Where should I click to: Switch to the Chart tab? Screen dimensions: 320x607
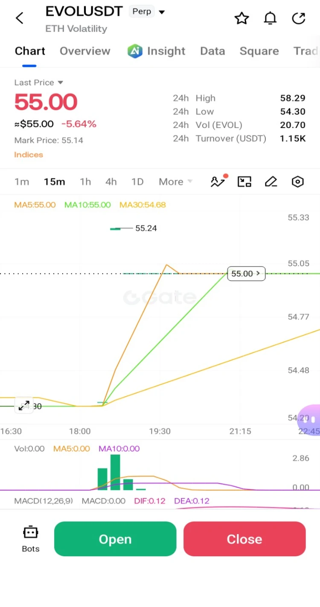(30, 51)
